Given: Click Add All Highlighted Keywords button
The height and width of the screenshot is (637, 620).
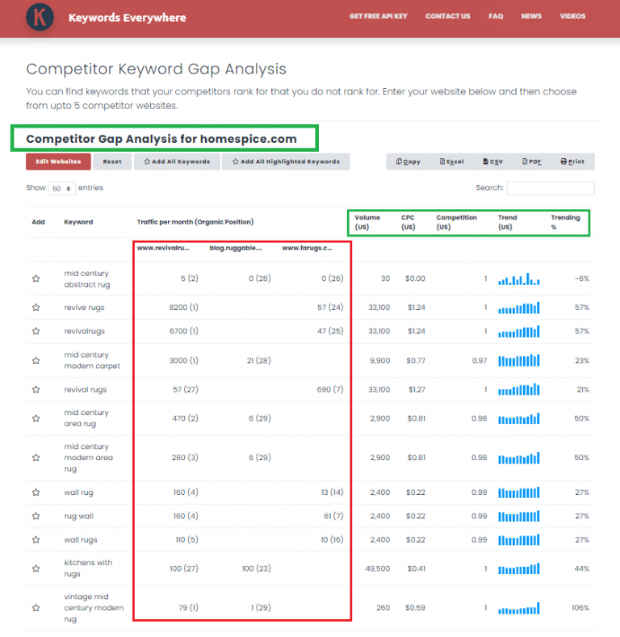Looking at the screenshot, I should click(x=286, y=161).
